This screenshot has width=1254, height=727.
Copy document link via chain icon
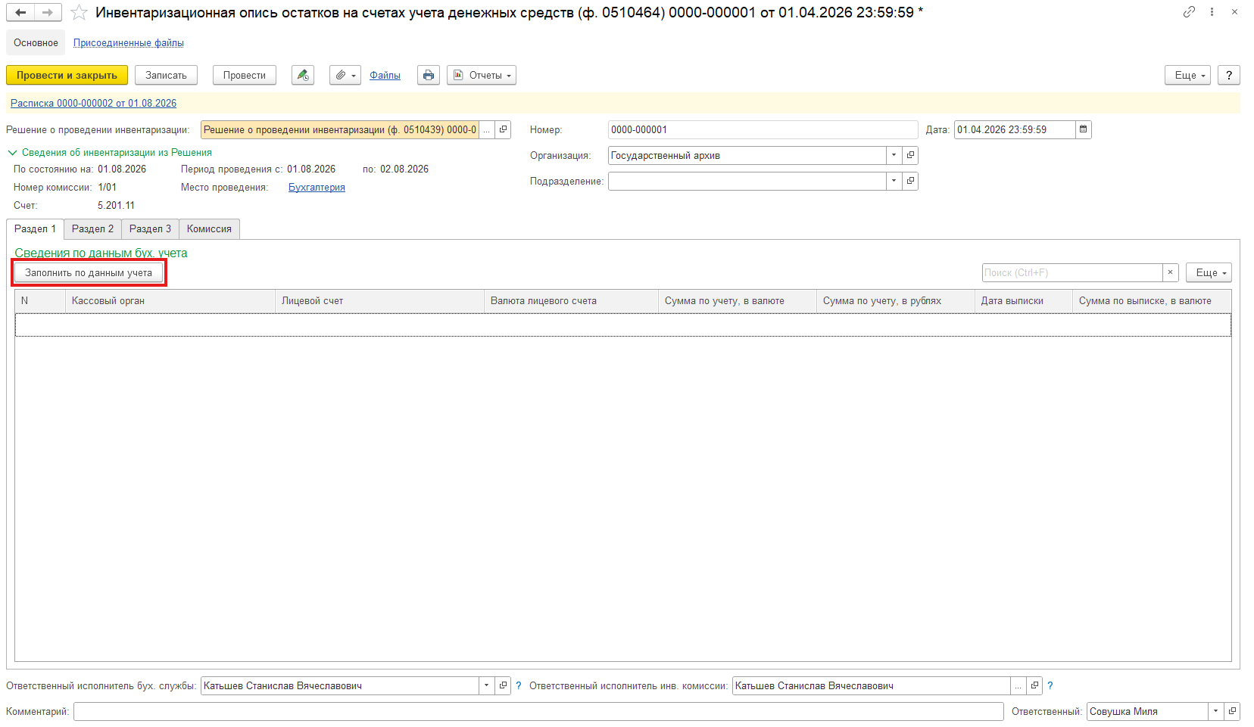[1189, 12]
